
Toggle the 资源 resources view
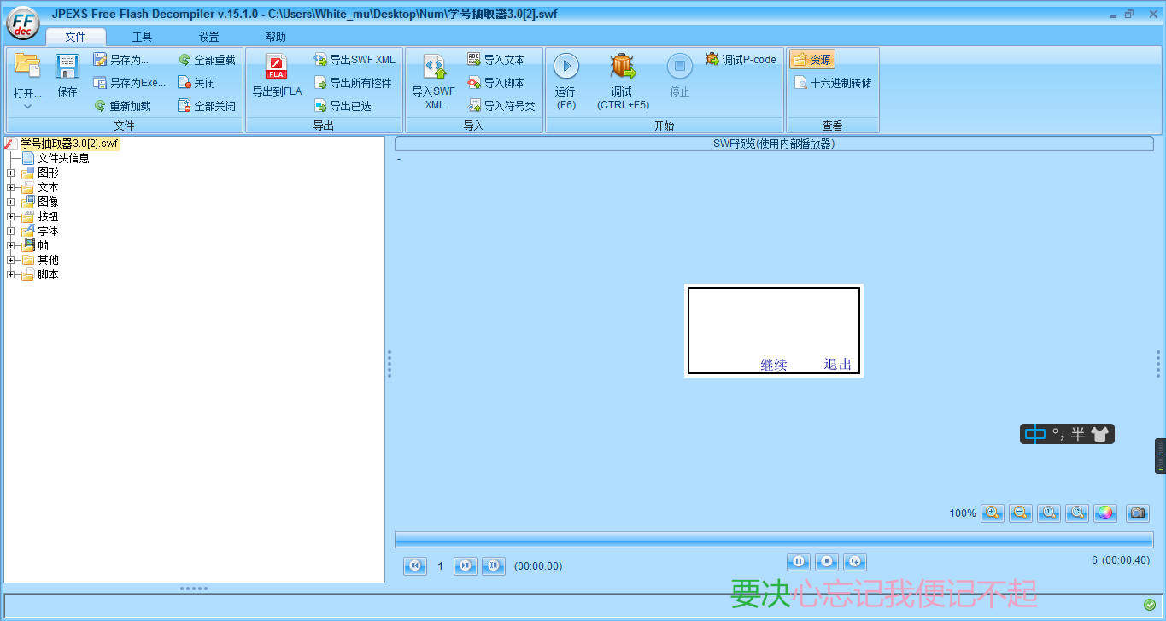pyautogui.click(x=812, y=60)
